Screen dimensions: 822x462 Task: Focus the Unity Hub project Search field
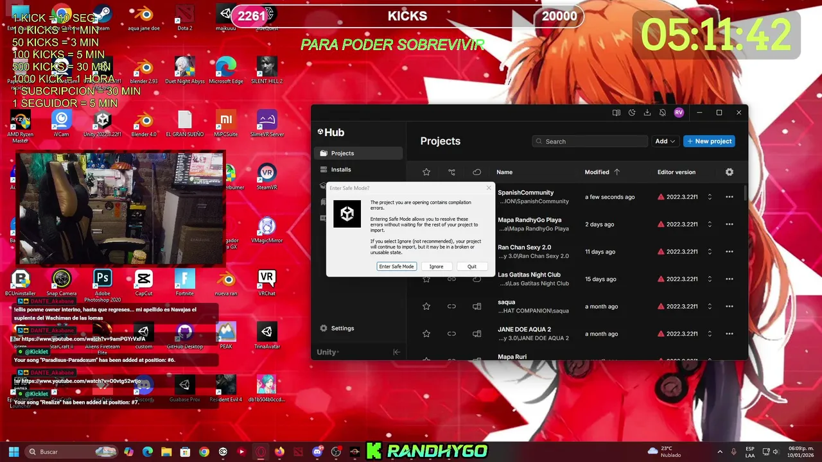(x=590, y=141)
